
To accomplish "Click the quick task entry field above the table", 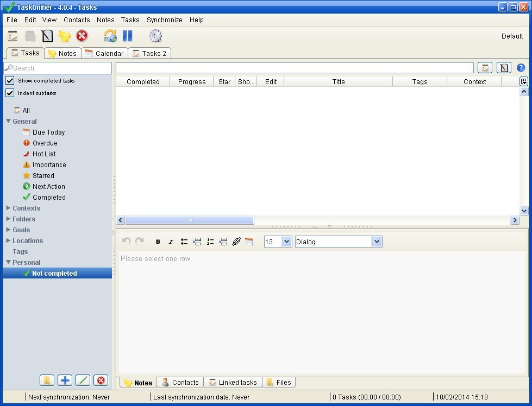I will click(x=295, y=68).
